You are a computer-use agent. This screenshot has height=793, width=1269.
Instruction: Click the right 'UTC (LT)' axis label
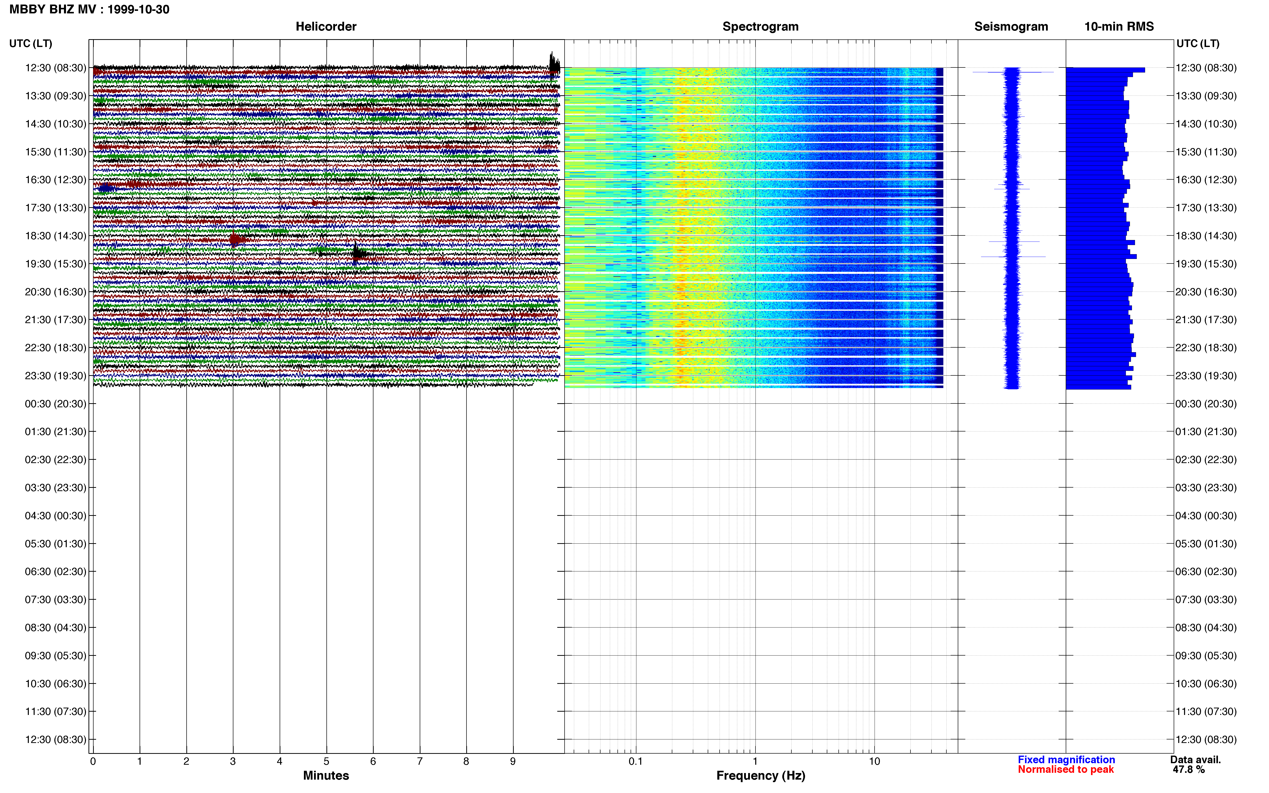[1198, 43]
